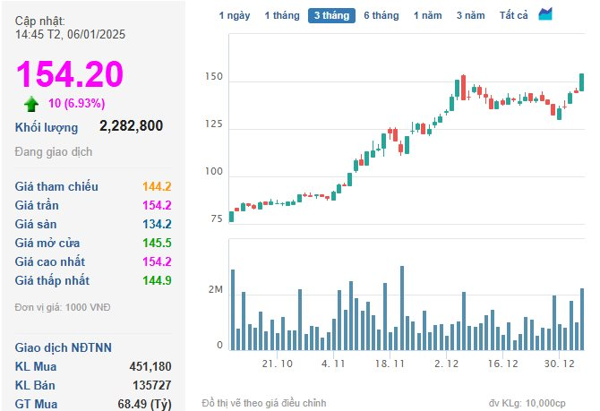This screenshot has height=411, width=600.
Task: Click the lowest price 144.9
Action: [157, 280]
